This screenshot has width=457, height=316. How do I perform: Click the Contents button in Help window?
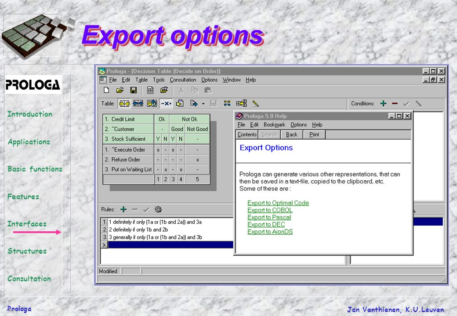tap(247, 134)
